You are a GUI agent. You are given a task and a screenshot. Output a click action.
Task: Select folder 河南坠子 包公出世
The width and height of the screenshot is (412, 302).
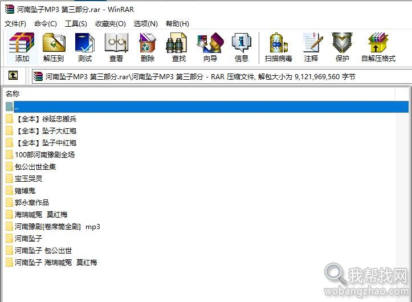click(39, 250)
